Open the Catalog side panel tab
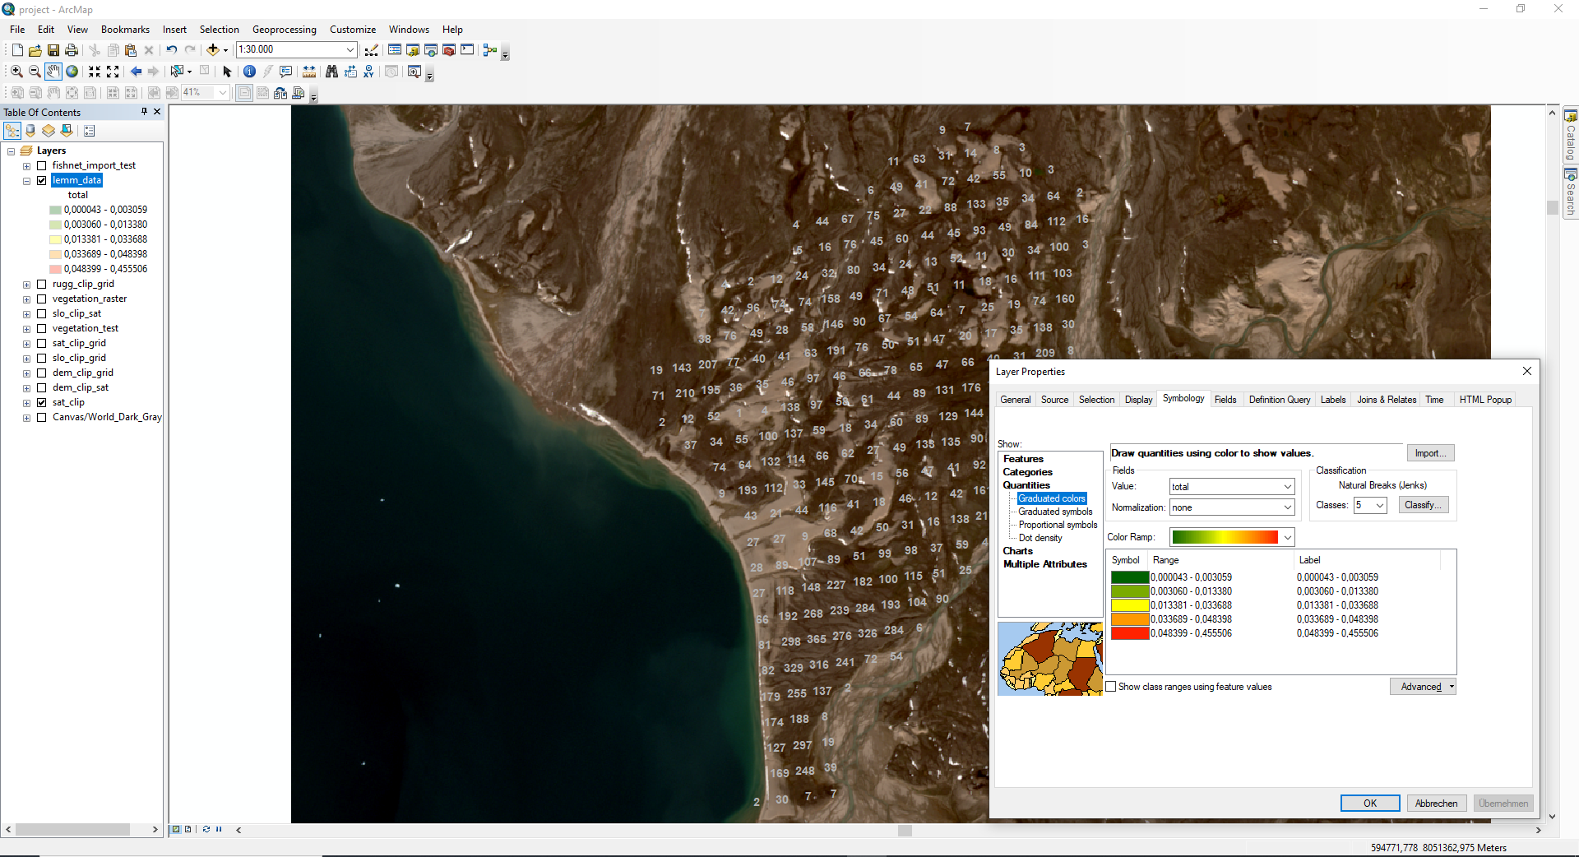This screenshot has height=857, width=1579. point(1570,136)
